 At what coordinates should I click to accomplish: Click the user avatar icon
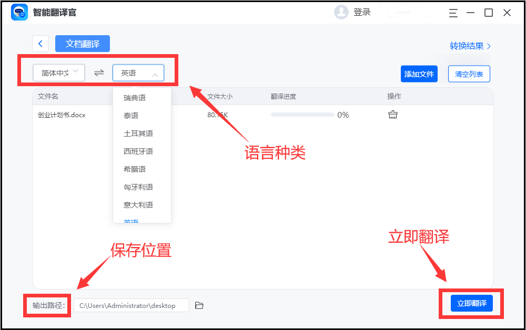pyautogui.click(x=341, y=12)
